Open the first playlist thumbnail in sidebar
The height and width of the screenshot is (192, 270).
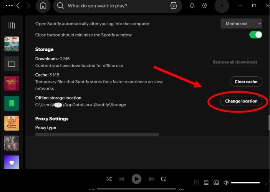(x=12, y=44)
